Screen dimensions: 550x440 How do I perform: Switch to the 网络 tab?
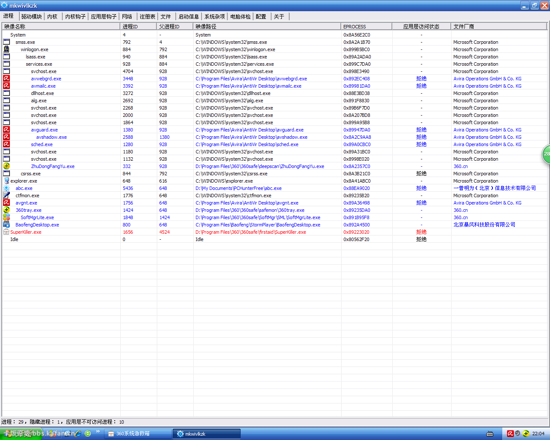point(127,16)
